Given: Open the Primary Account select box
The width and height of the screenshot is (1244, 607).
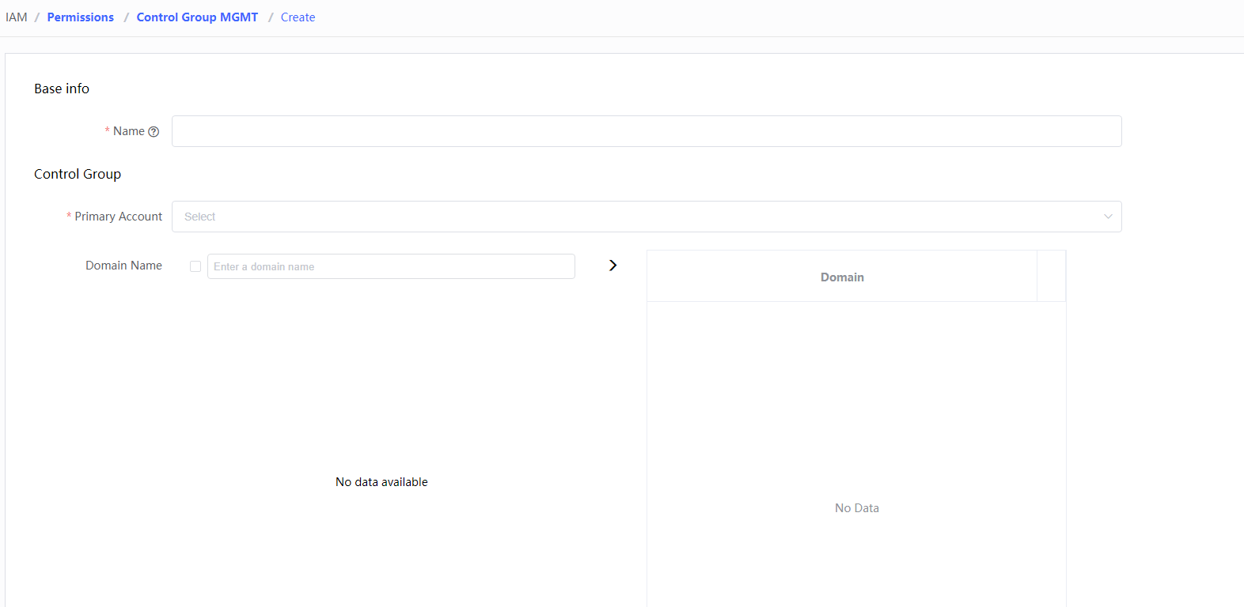Looking at the screenshot, I should [x=633, y=217].
